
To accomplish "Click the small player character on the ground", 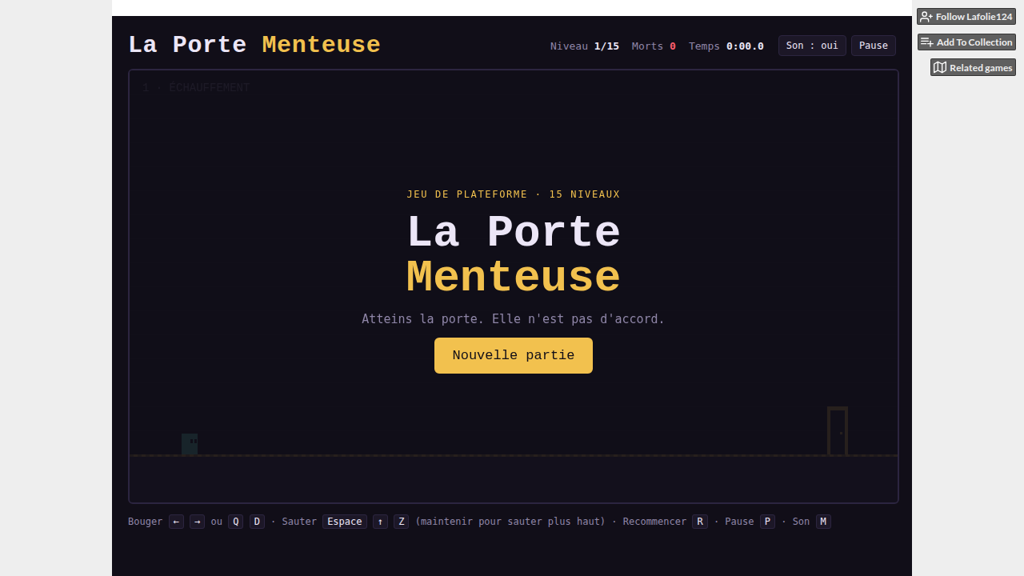I will (190, 444).
